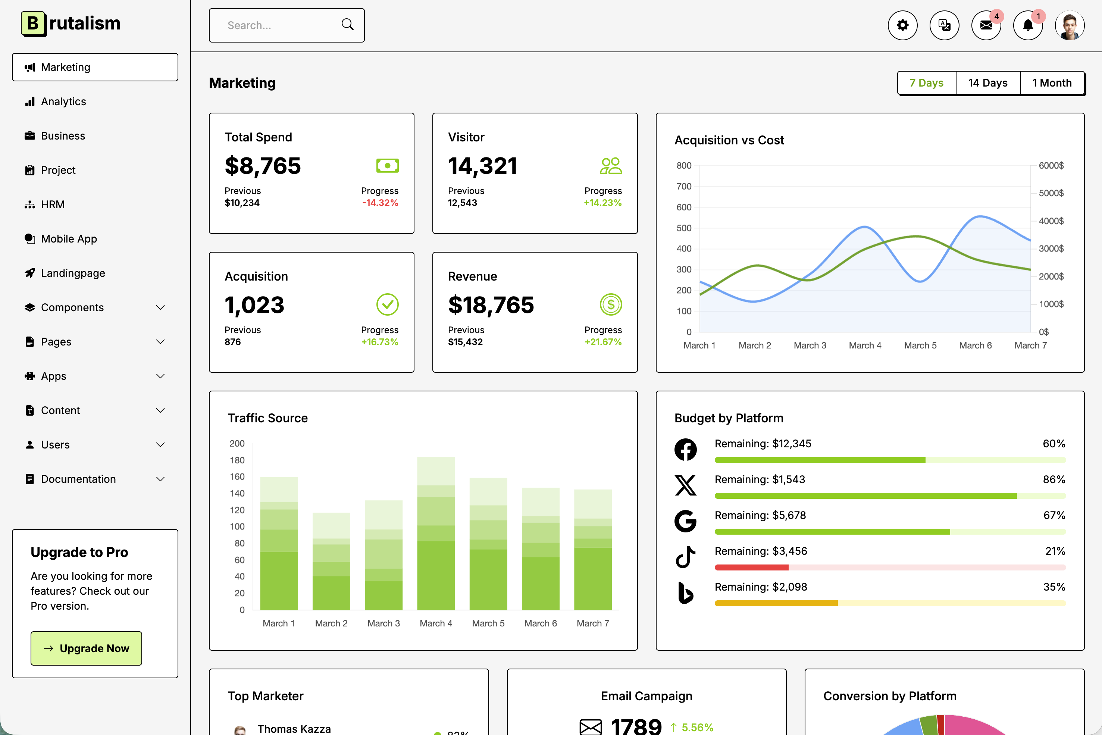1102x735 pixels.
Task: Open the Project sidebar item
Action: point(95,170)
